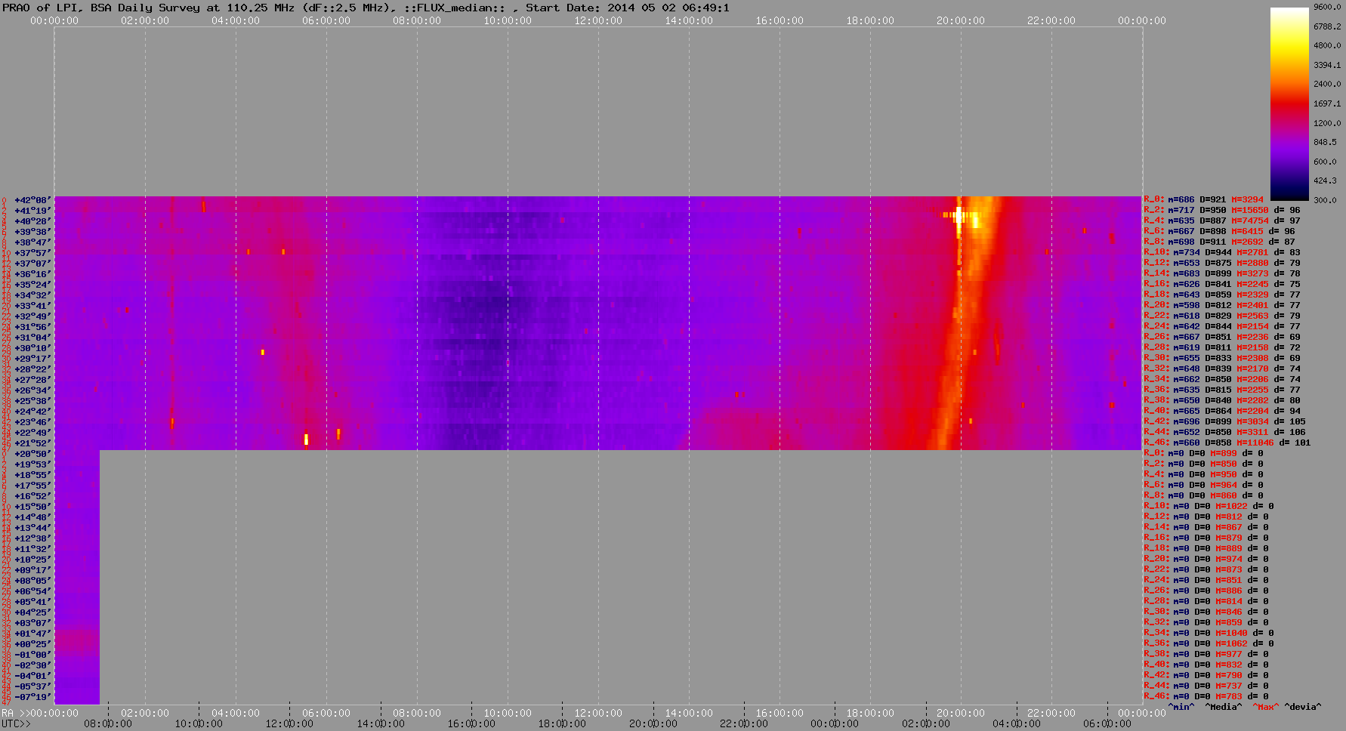Click declination label +36°16'
Image resolution: width=1346 pixels, height=731 pixels.
(32, 274)
